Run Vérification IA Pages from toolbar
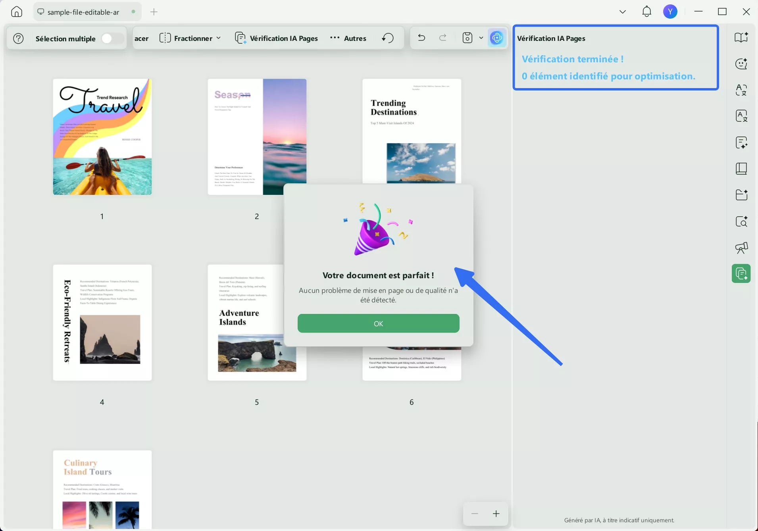This screenshot has width=758, height=531. (277, 38)
